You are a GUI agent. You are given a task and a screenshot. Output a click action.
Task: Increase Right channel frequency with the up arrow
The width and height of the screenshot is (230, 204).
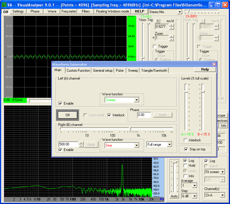[81, 143]
